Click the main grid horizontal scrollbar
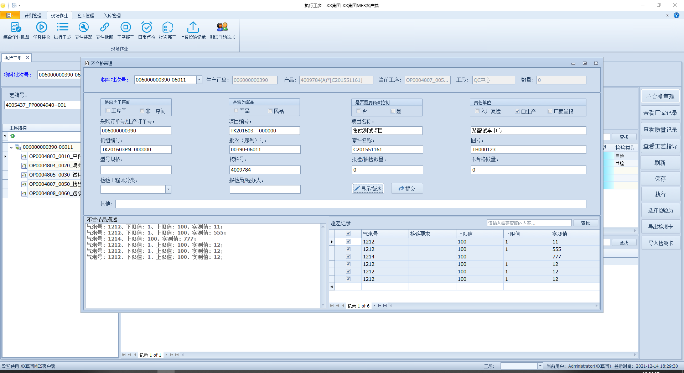Viewport: 684px width, 373px height. coord(409,355)
